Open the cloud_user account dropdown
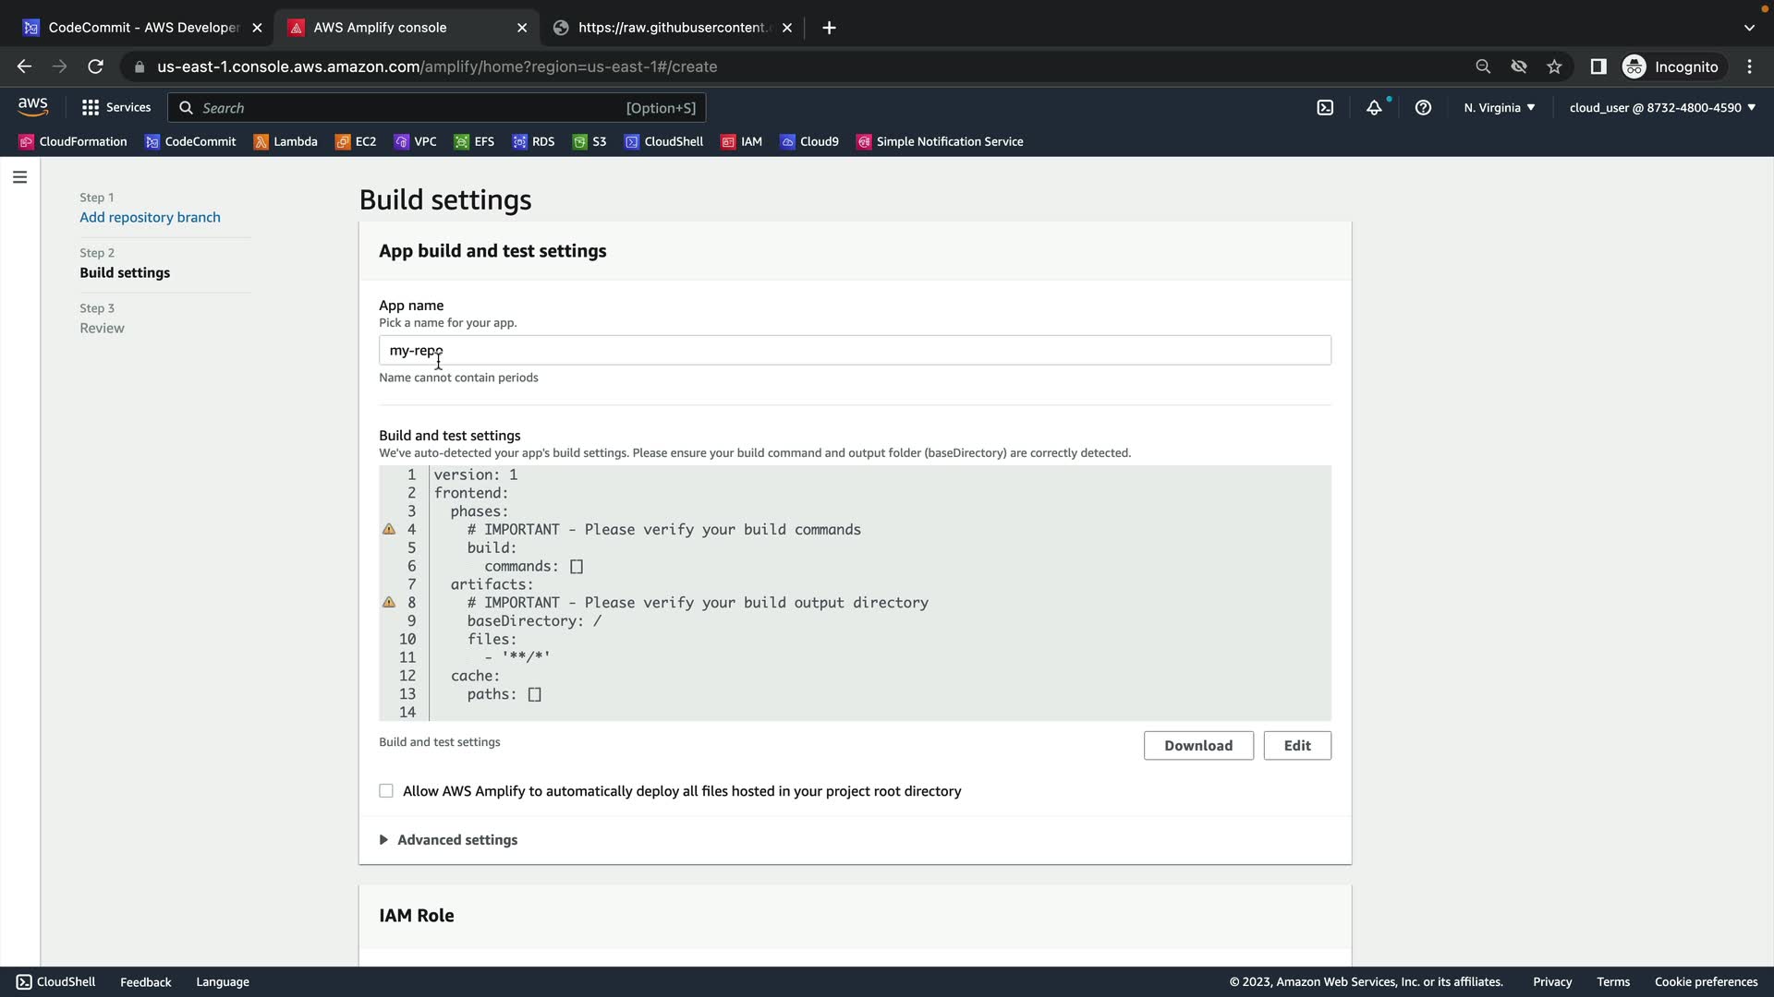The width and height of the screenshot is (1774, 997). [x=1661, y=108]
